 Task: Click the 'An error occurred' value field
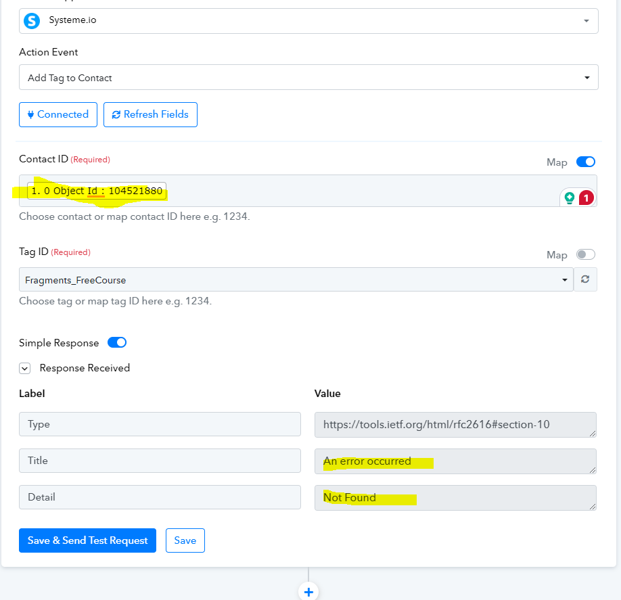[x=455, y=461]
